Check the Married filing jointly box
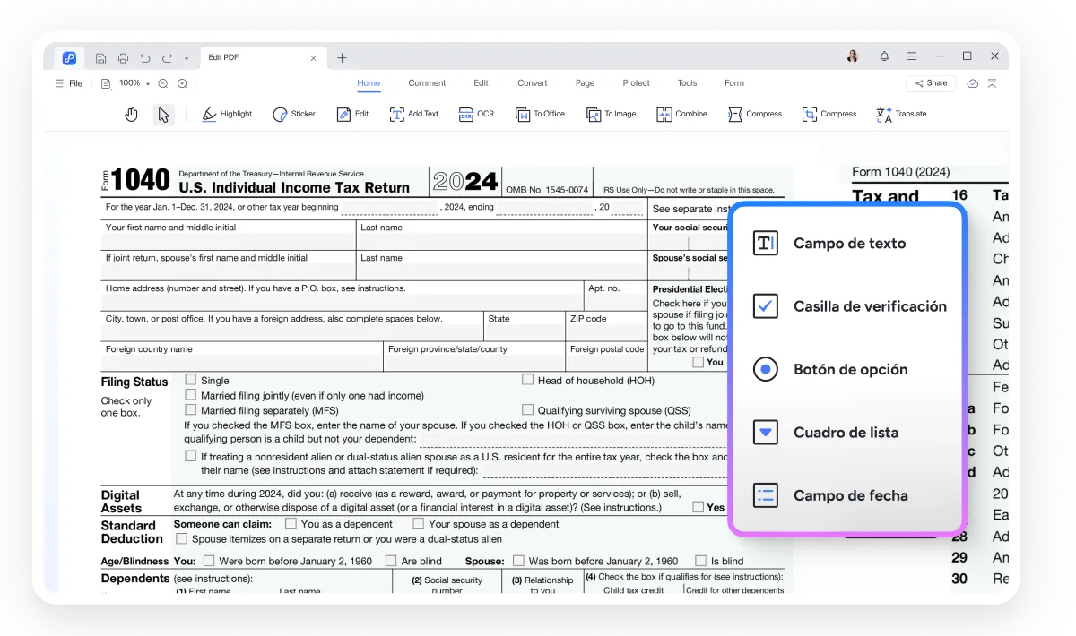This screenshot has height=636, width=1076. pyautogui.click(x=190, y=394)
